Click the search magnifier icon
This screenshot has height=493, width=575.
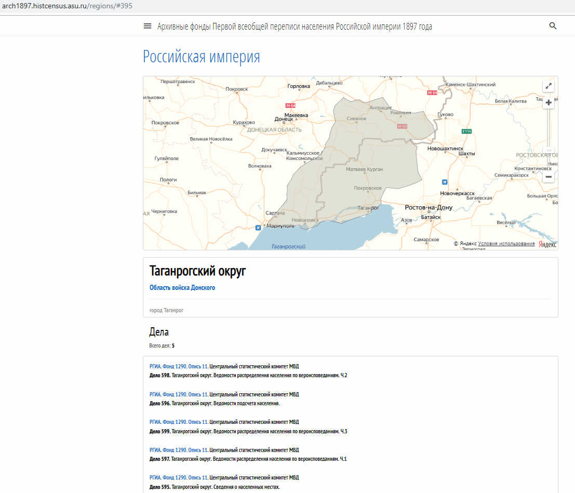pos(553,26)
